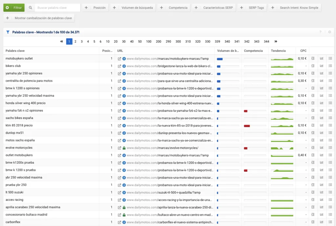The image size is (336, 226).
Task: Select keyword 'honda silver wing 400 precio'
Action: [26, 103]
